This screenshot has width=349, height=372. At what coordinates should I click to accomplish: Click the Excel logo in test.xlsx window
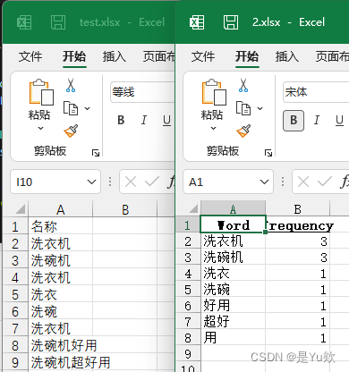coord(24,22)
